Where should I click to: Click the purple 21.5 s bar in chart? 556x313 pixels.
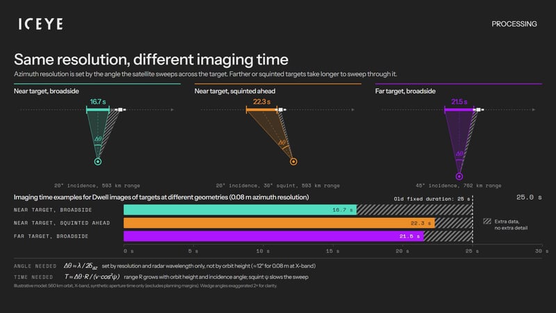[x=273, y=236]
